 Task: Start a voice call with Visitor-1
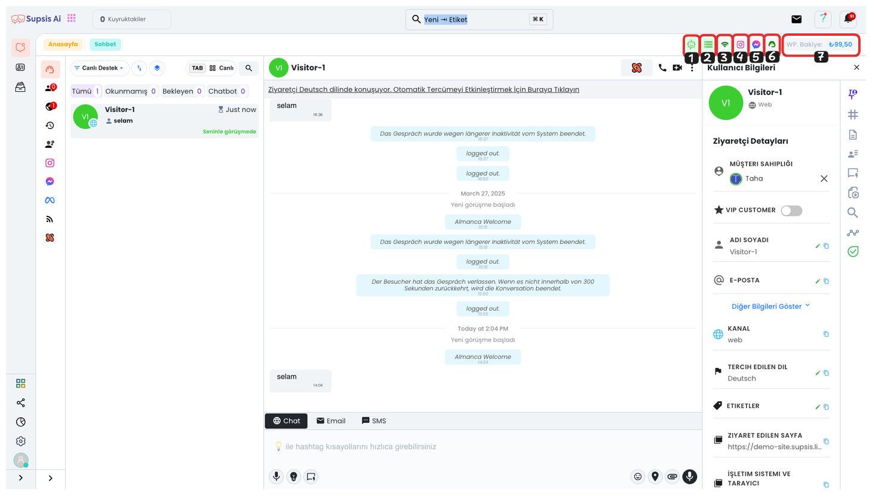click(x=662, y=68)
